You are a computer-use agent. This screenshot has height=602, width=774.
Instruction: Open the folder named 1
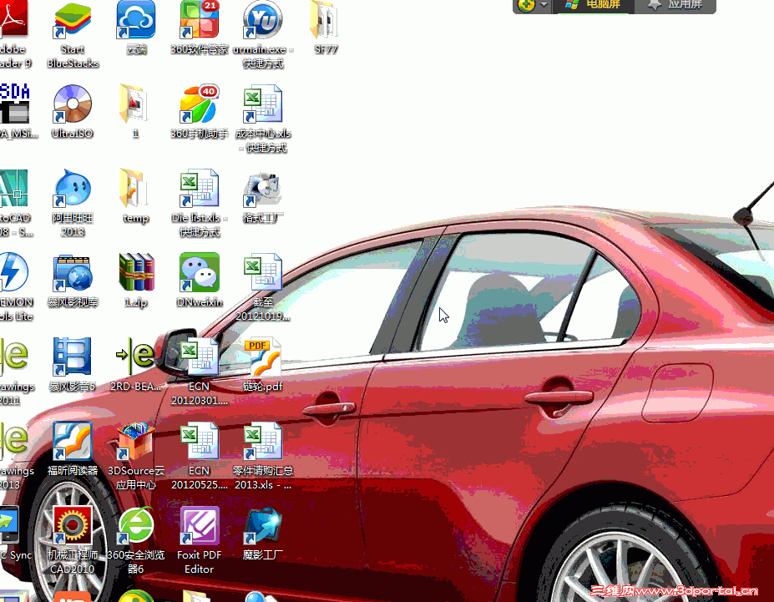pyautogui.click(x=134, y=104)
